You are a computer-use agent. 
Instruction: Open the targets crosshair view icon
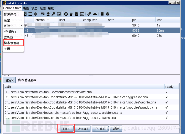click(x=35, y=14)
